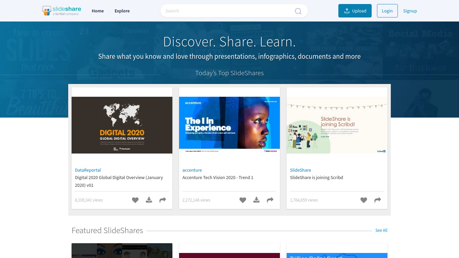Like the SlideShare is joining Scribd slideshow

tap(364, 200)
